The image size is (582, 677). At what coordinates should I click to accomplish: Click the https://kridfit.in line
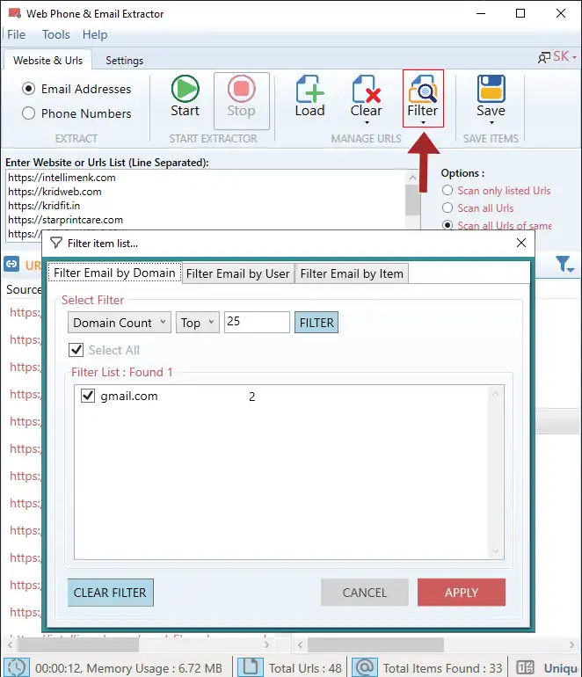click(x=44, y=206)
